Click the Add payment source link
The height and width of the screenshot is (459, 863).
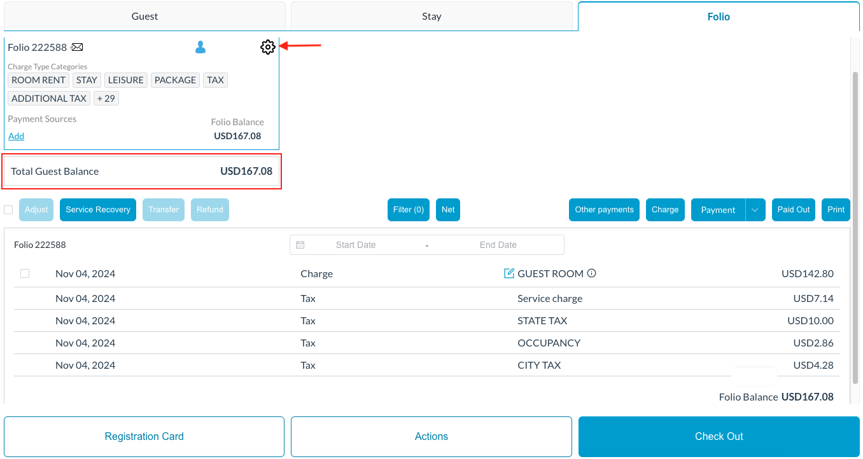pos(16,136)
